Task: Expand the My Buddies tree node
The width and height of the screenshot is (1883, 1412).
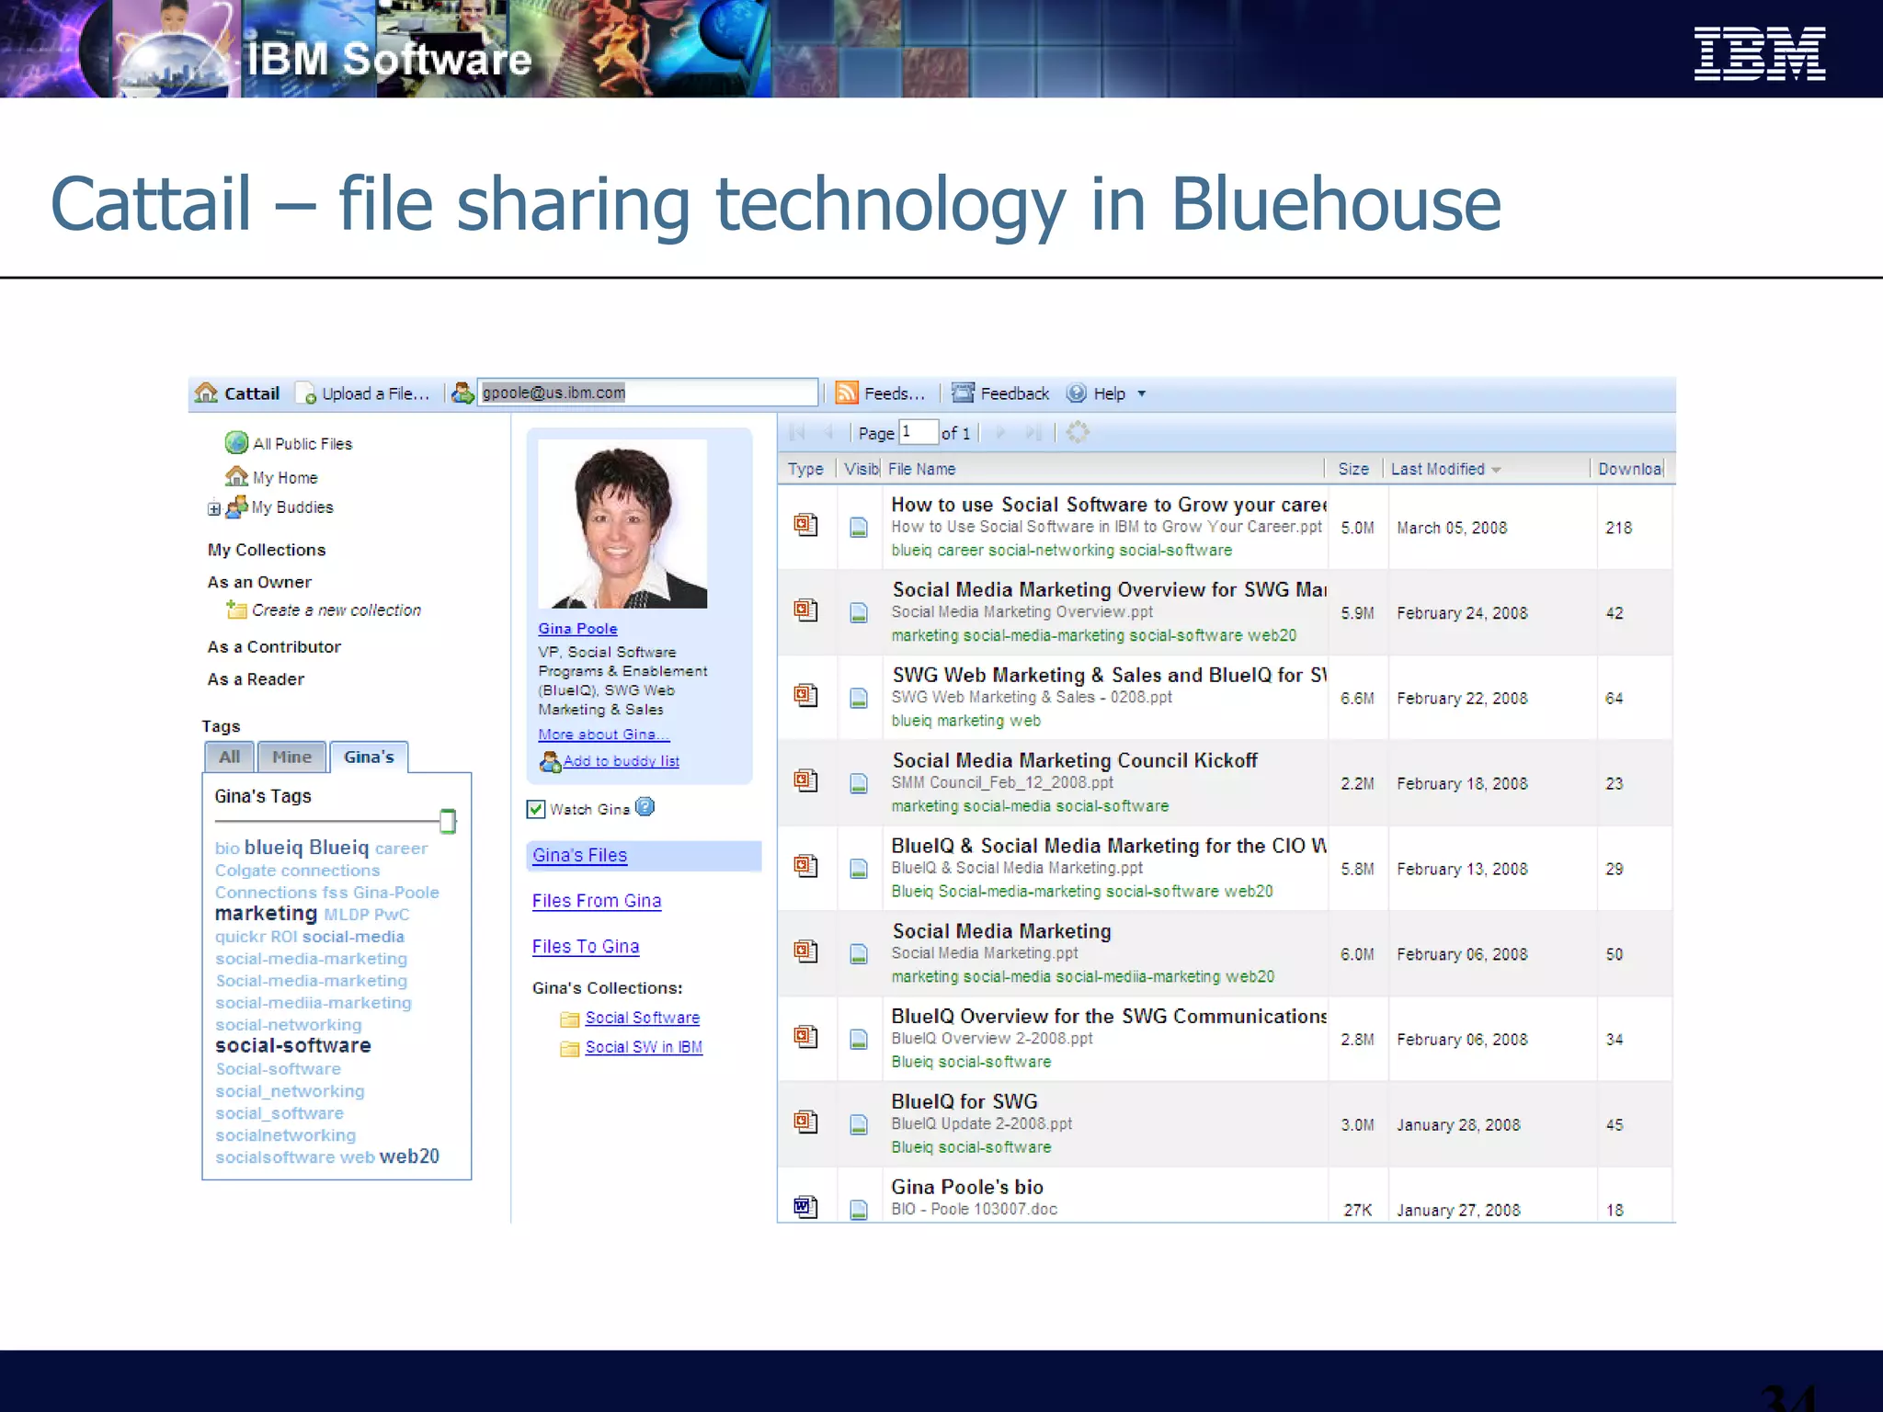Action: (x=213, y=508)
